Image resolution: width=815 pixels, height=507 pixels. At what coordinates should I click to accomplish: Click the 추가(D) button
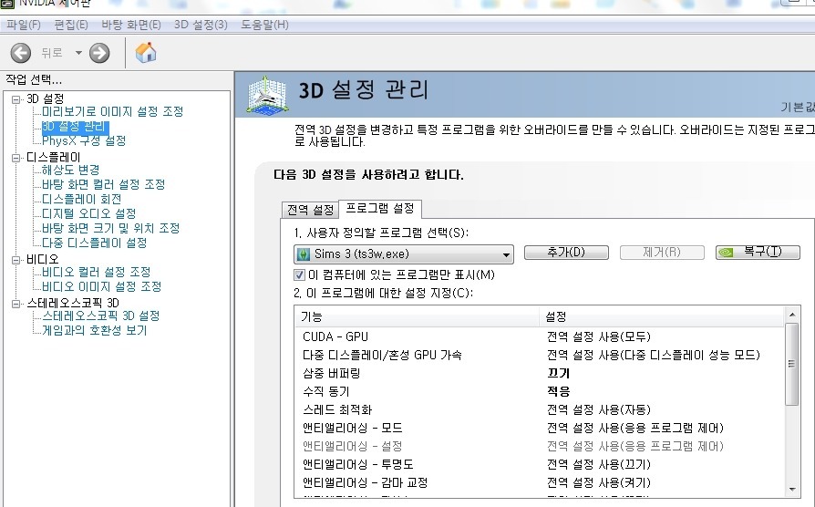(566, 253)
